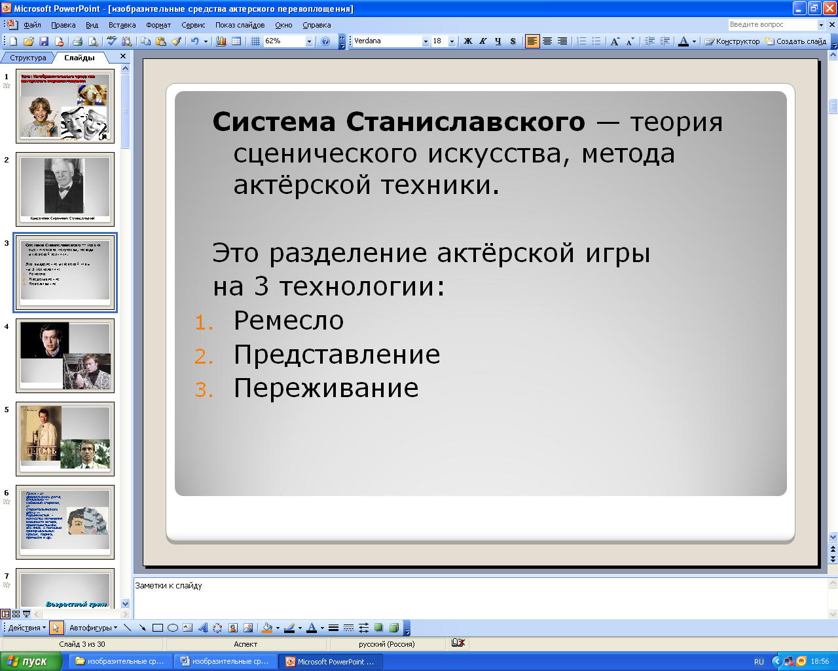Screen dimensions: 838x671
Task: Insert WordArt from the drawing toolbar
Action: point(202,628)
